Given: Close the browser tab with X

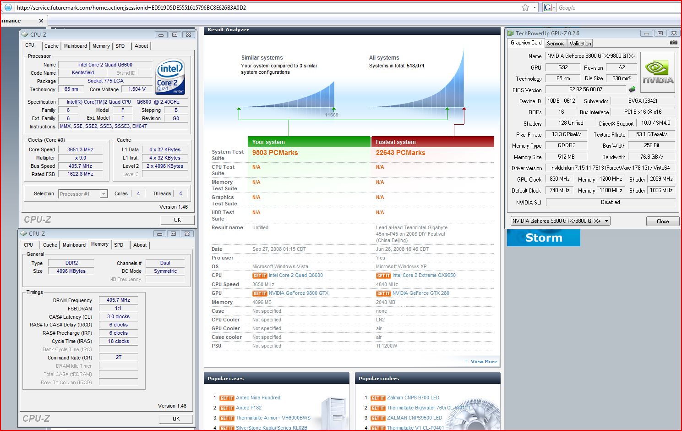Looking at the screenshot, I should coord(41,21).
